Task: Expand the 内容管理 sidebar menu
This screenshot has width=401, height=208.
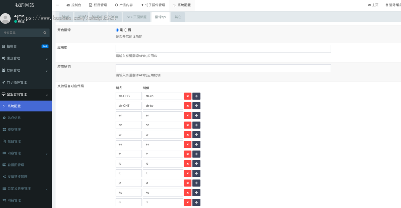Action: [x=26, y=153]
